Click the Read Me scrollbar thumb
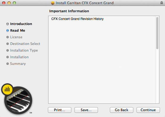The image size is (165, 117). point(157,33)
